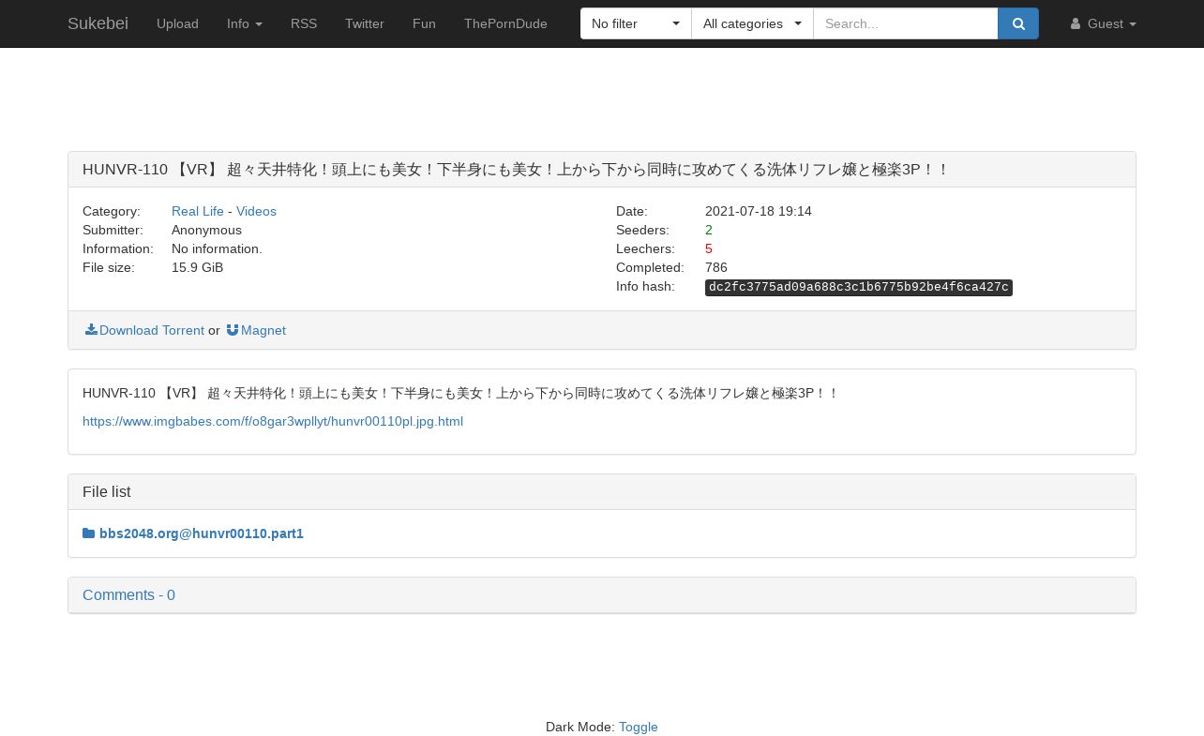Open the RSS feed link
Screen dimensions: 1204x736
[x=304, y=23]
